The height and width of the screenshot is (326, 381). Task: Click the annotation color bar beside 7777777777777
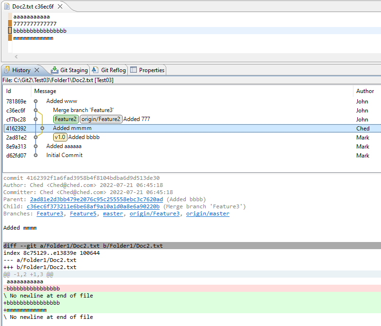[x=10, y=24]
